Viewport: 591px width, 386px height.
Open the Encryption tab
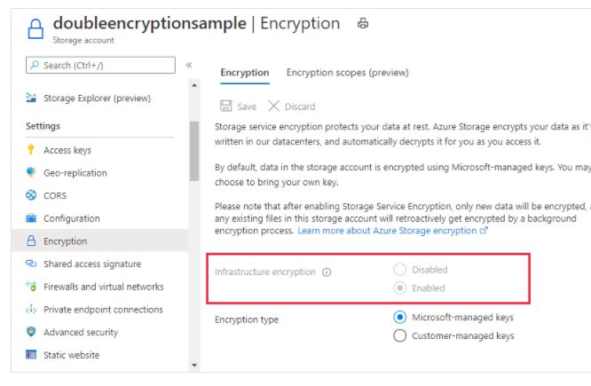244,73
